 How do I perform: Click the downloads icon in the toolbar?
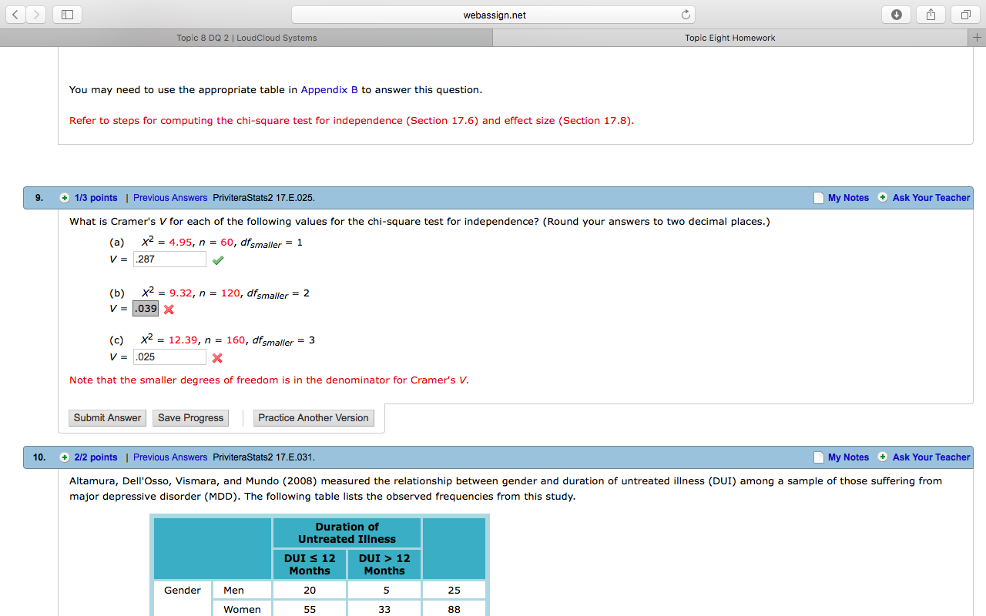pos(896,14)
